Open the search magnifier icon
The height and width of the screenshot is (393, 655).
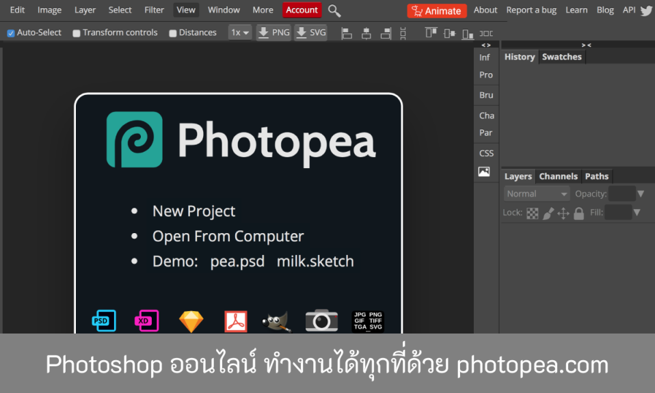pos(334,10)
